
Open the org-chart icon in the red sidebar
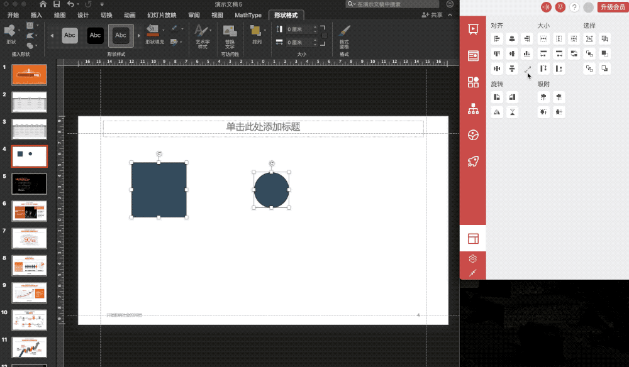coord(473,109)
